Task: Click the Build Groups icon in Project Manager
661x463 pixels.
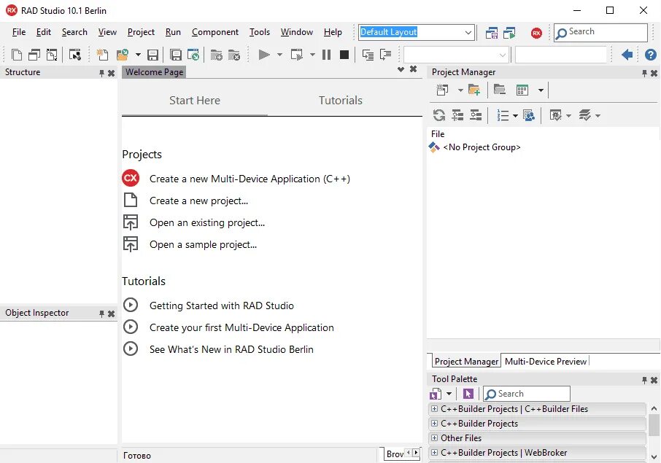Action: coord(529,115)
